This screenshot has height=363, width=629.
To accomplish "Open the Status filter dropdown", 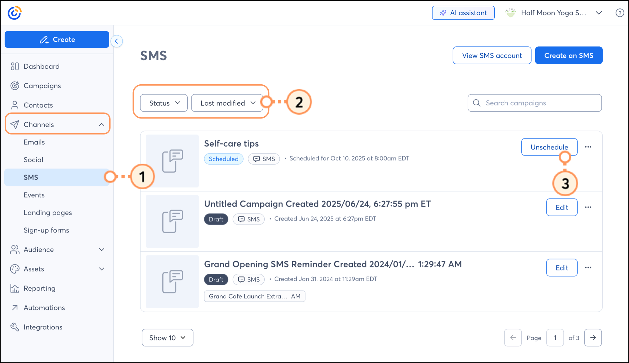I will point(164,103).
